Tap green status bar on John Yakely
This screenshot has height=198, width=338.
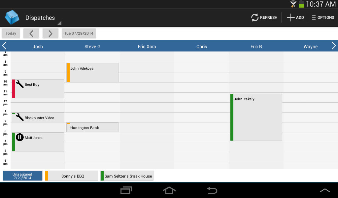(x=232, y=117)
